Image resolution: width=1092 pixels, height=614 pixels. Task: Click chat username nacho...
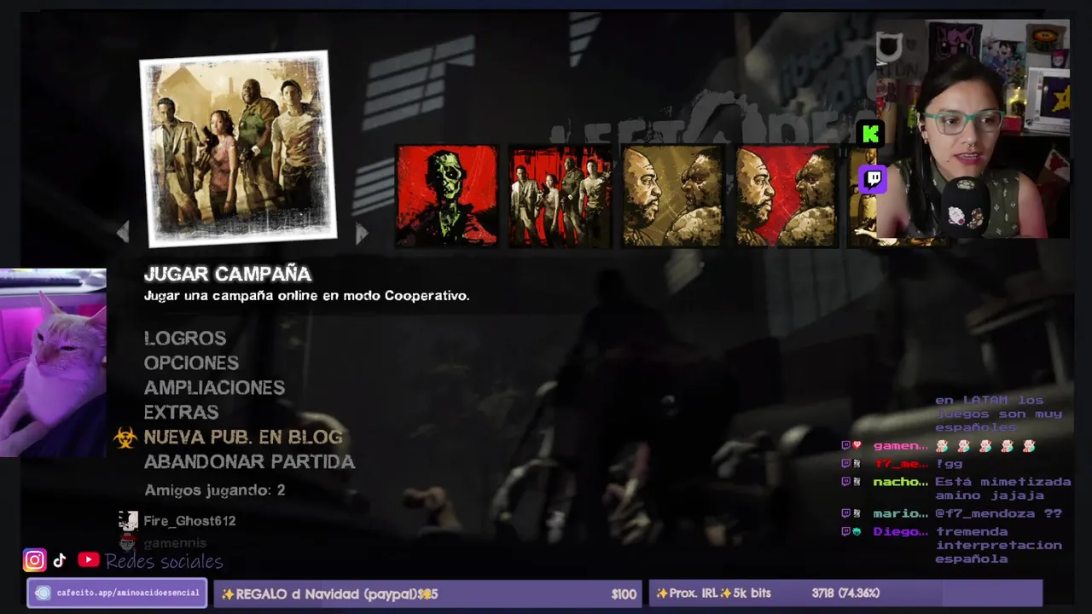click(x=900, y=482)
